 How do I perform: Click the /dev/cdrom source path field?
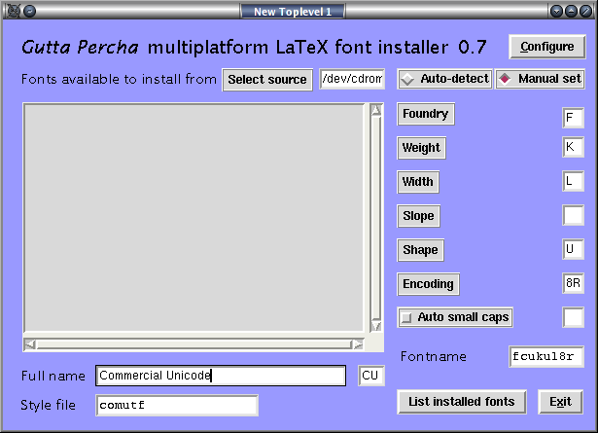pos(352,80)
